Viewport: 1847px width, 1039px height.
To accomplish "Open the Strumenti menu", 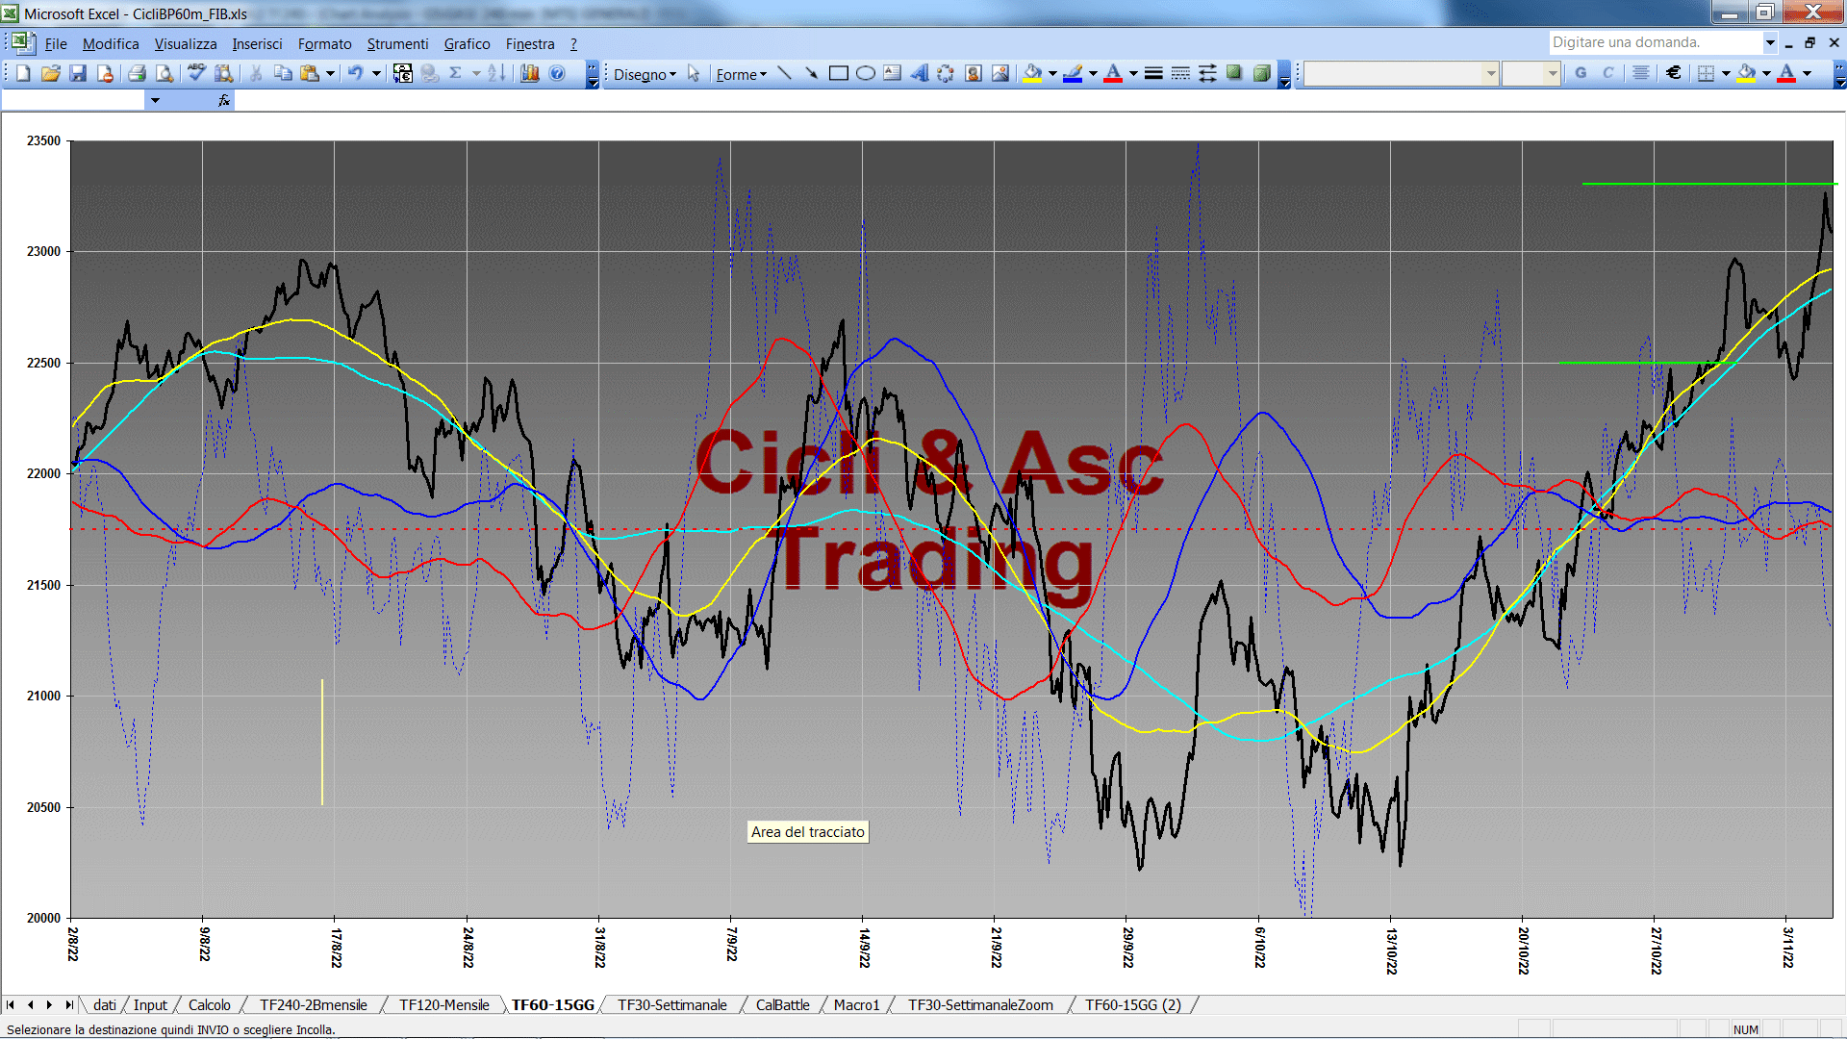I will 397,44.
